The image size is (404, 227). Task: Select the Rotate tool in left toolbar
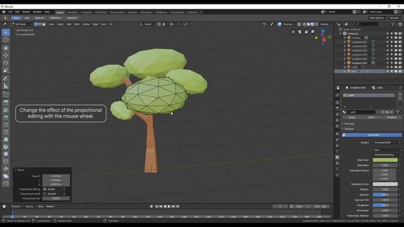pyautogui.click(x=6, y=62)
